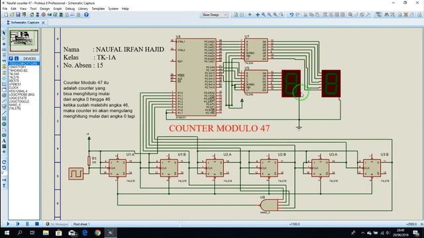The width and height of the screenshot is (424, 238).
Task: Open the File menu
Action: (5, 9)
